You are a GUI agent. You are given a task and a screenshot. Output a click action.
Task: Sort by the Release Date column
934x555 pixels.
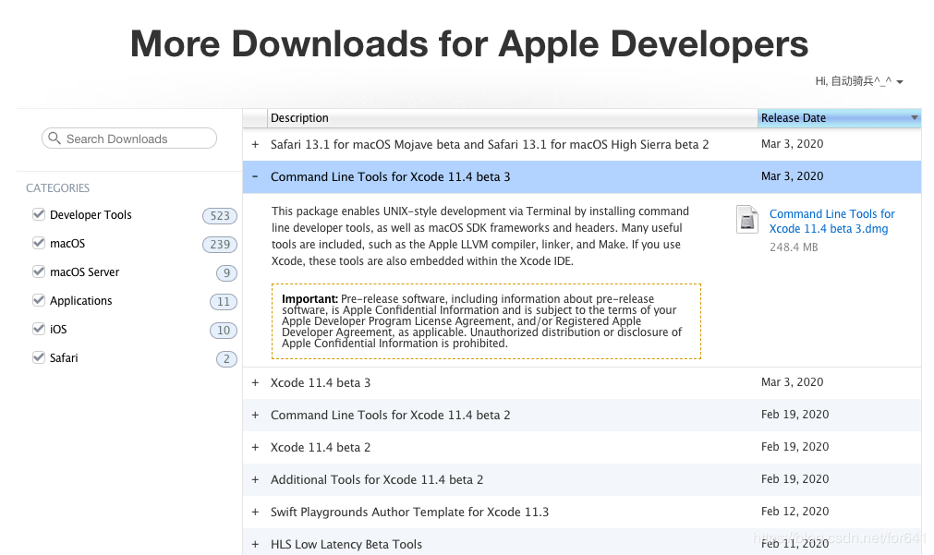(x=839, y=118)
